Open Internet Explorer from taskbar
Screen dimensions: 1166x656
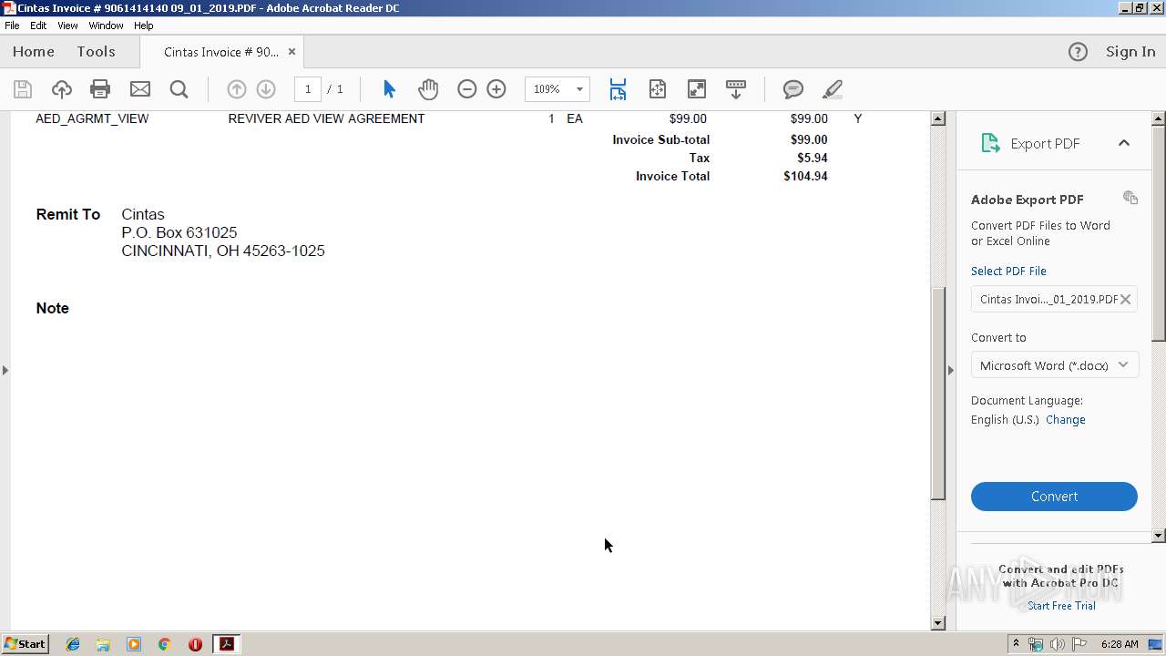[73, 644]
